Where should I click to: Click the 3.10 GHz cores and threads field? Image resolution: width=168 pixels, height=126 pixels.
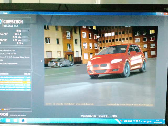[x=8, y=54]
